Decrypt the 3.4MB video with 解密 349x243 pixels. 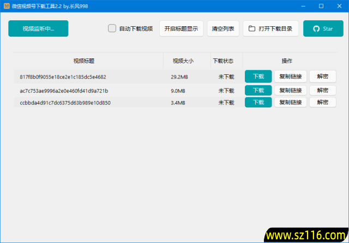[x=323, y=102]
